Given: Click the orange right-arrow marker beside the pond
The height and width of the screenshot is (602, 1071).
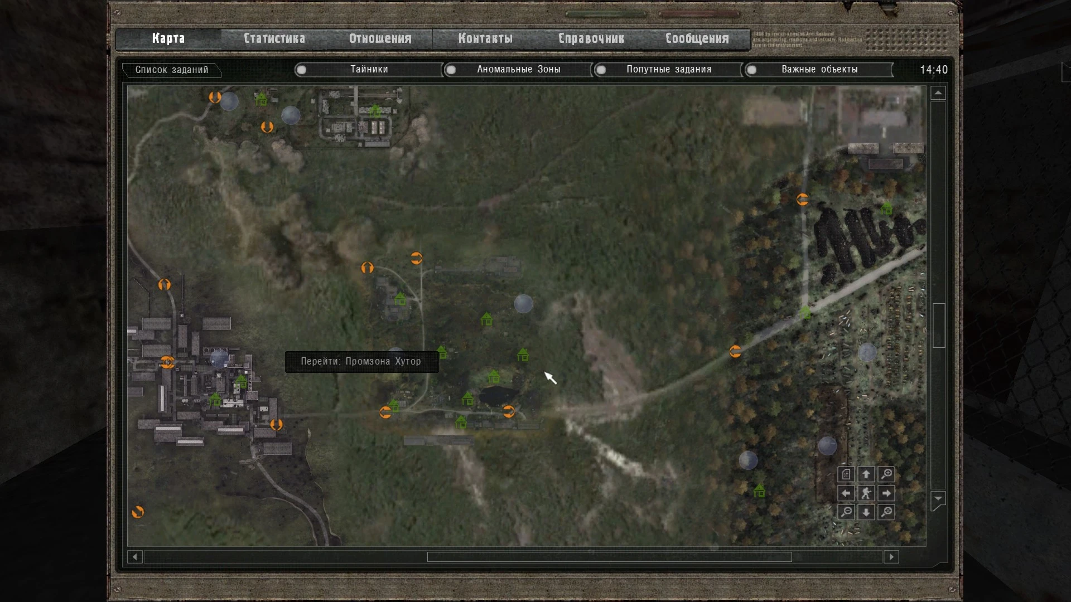Looking at the screenshot, I should click(x=509, y=412).
